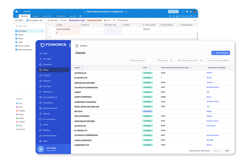The width and height of the screenshot is (251, 166).
Task: Click the Search by Name field
Action: [140, 60]
